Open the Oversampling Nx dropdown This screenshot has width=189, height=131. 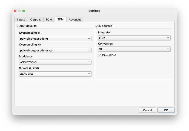tap(55, 50)
